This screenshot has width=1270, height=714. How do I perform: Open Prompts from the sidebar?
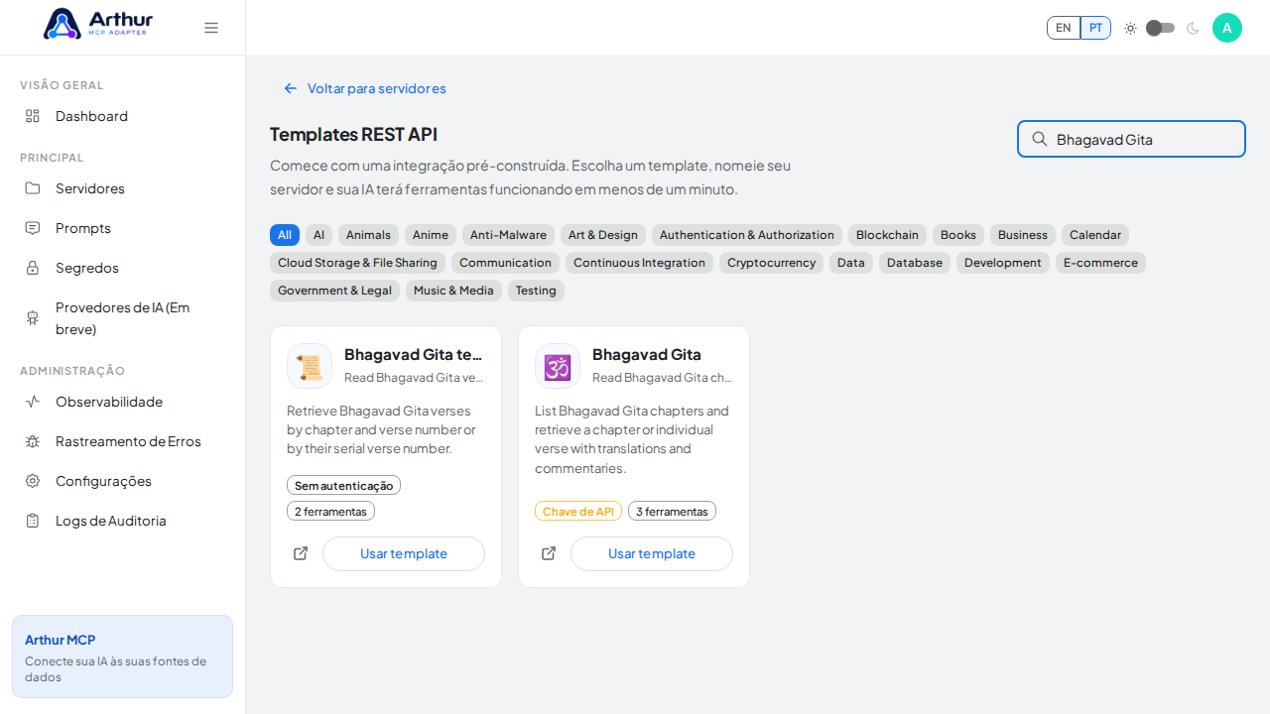123,228
